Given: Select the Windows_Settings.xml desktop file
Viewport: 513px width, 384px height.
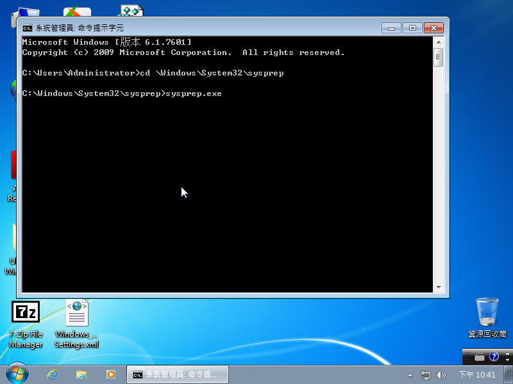Looking at the screenshot, I should [x=76, y=324].
